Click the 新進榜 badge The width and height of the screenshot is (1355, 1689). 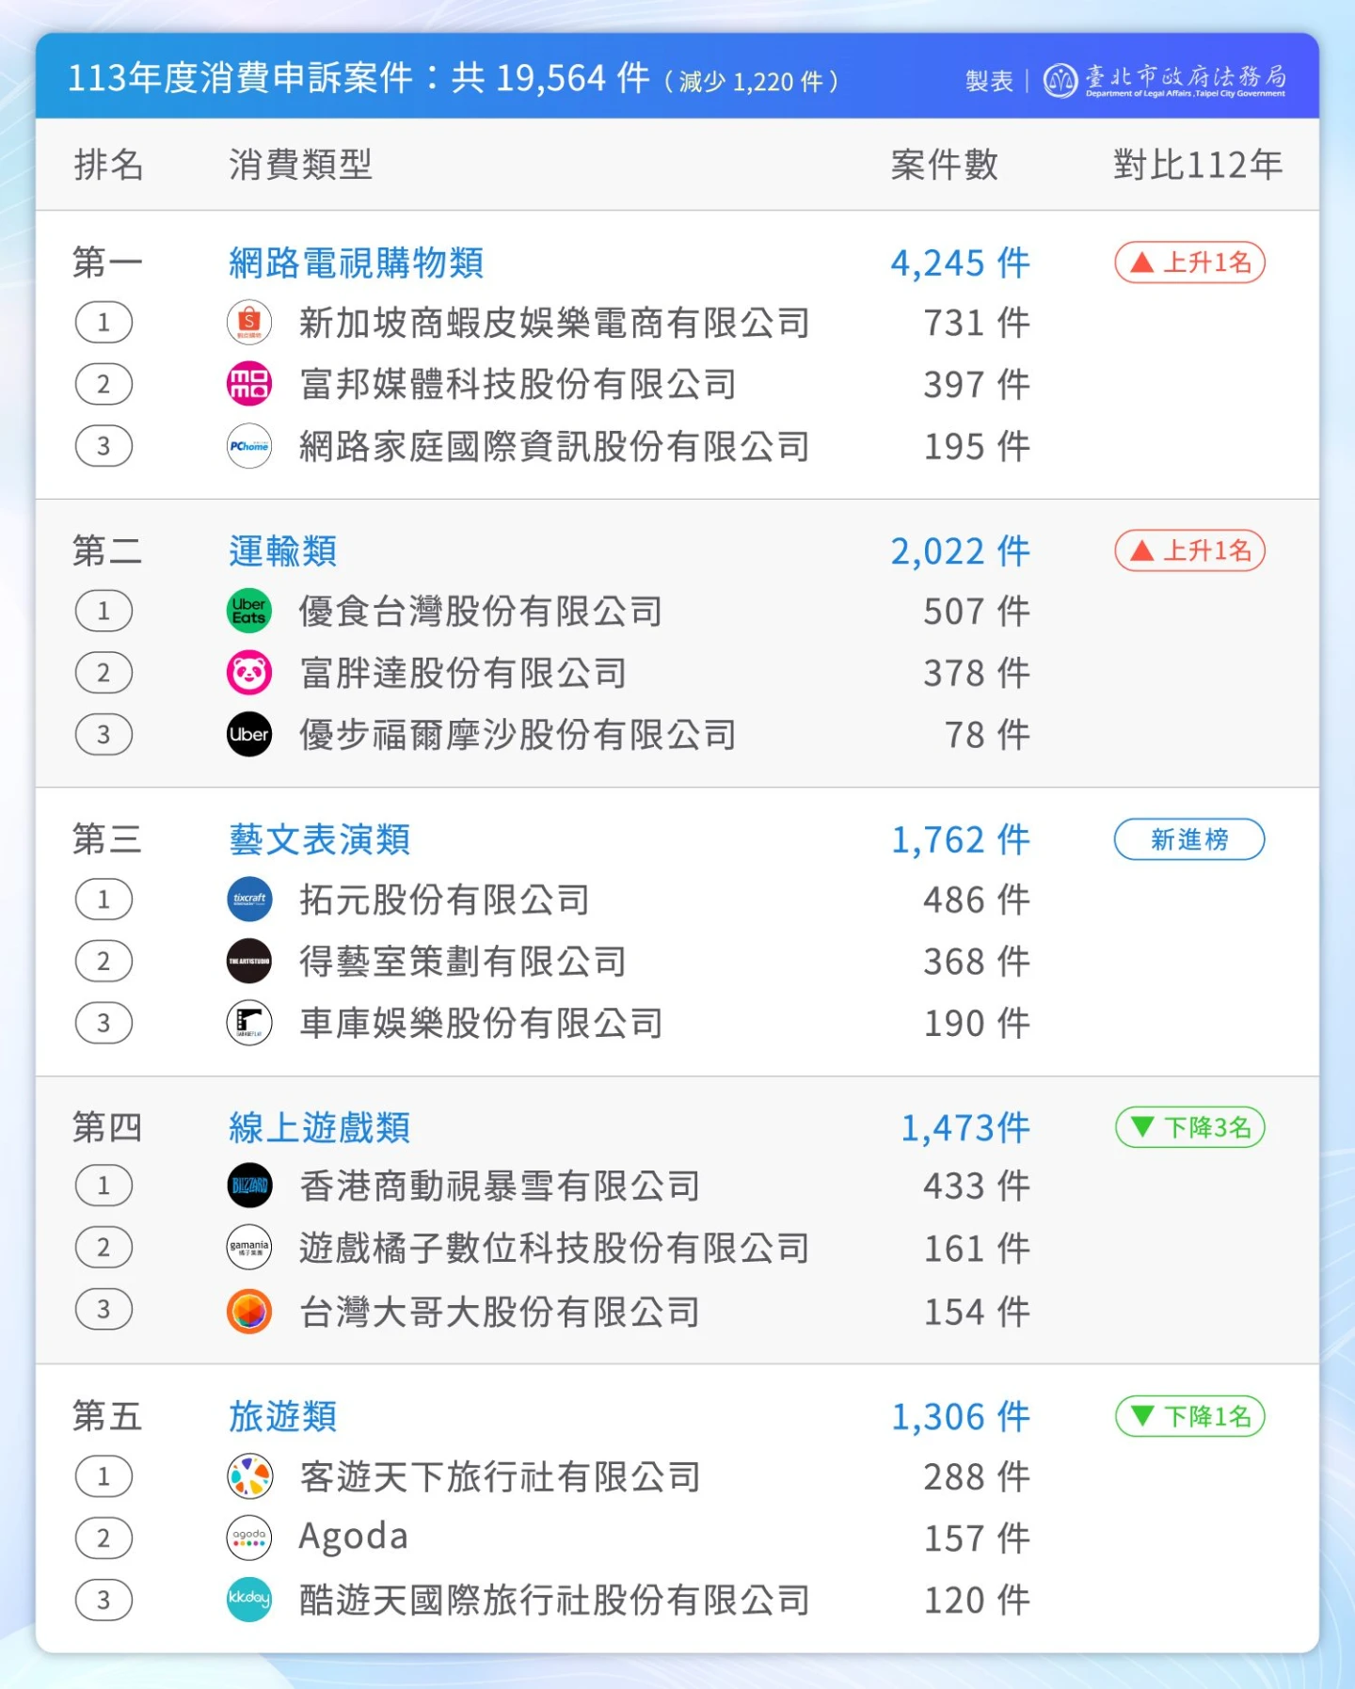pyautogui.click(x=1188, y=839)
